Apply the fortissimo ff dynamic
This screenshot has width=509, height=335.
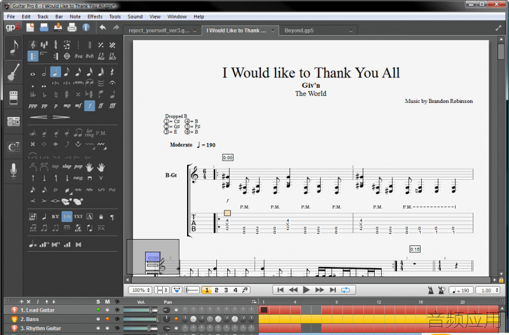[x=101, y=106]
